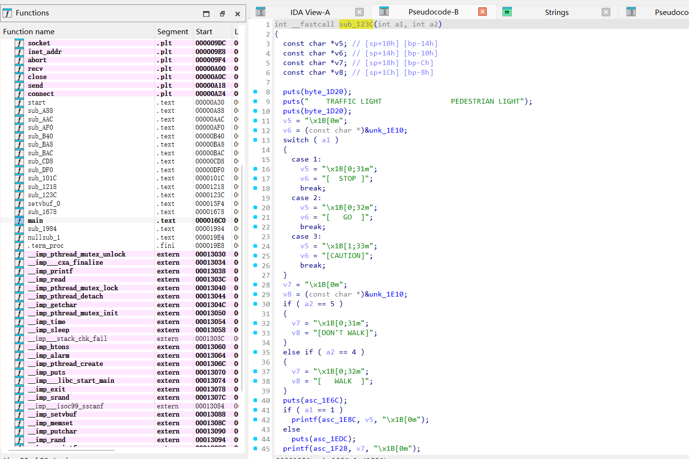Switch to the IDA View-A tab
This screenshot has width=689, height=459.
coord(310,12)
